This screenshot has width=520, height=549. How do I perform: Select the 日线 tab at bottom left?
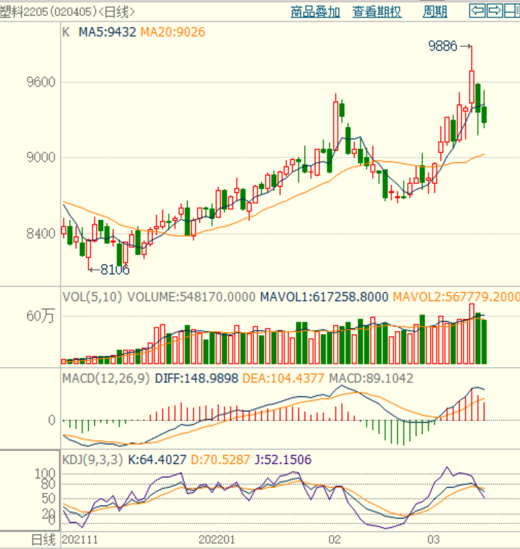[x=40, y=539]
